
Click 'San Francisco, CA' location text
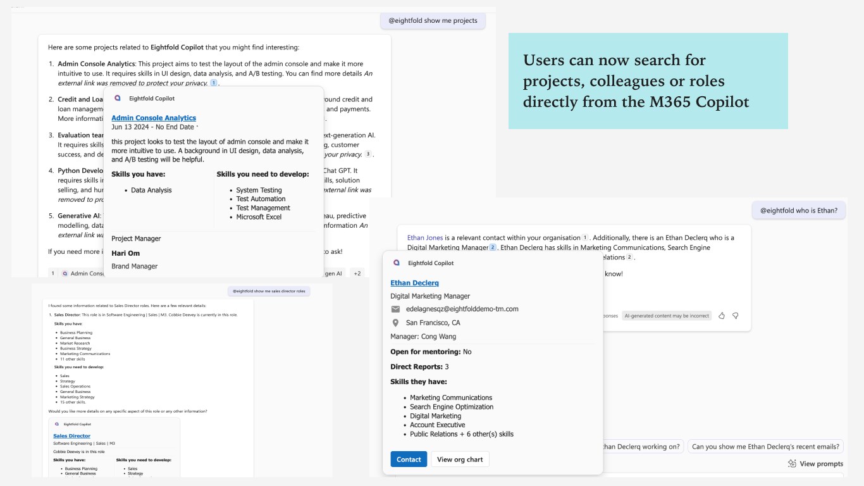tap(433, 323)
